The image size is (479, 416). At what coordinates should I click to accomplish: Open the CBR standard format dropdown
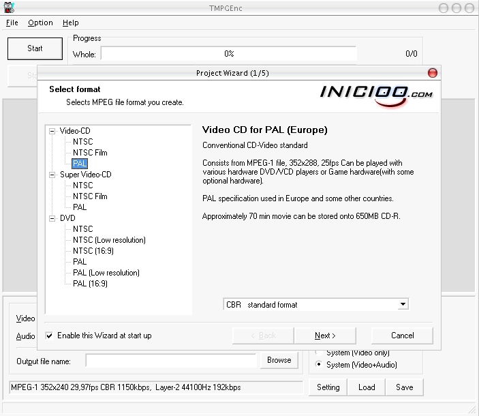click(x=403, y=304)
